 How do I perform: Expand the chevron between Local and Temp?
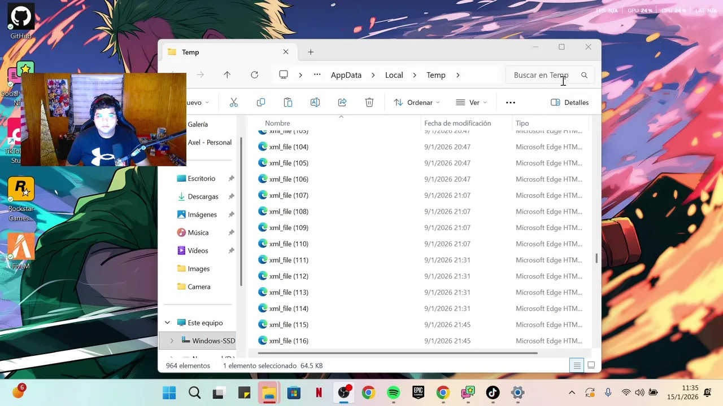[415, 75]
